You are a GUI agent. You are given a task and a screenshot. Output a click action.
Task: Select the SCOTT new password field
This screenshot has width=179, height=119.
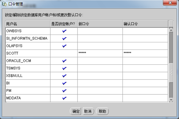point(100,53)
